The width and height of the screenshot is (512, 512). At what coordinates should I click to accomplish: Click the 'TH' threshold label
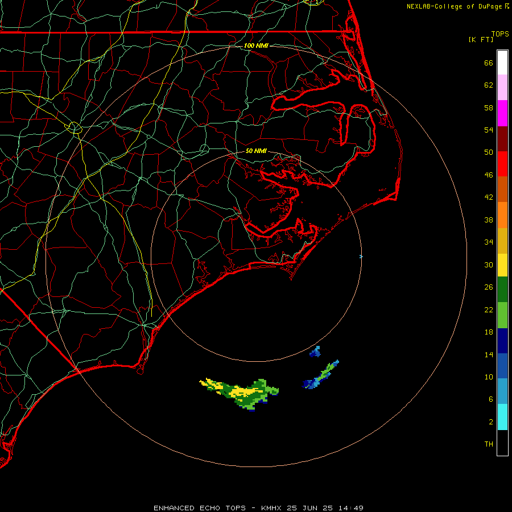coord(489,444)
